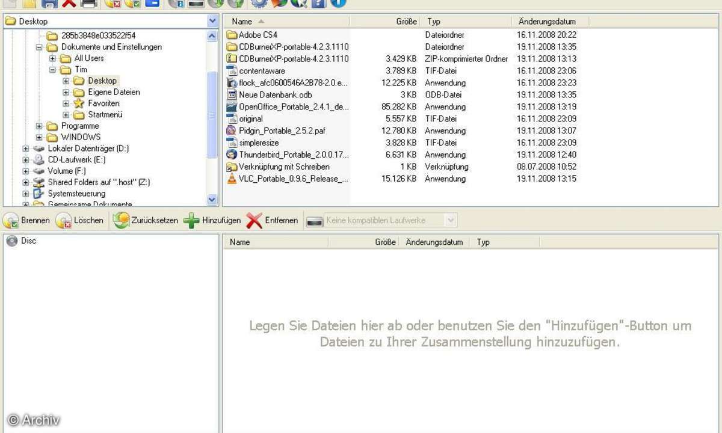Viewport: 722px width, 433px height.
Task: Click the Löschen erase disc button
Action: tap(80, 221)
